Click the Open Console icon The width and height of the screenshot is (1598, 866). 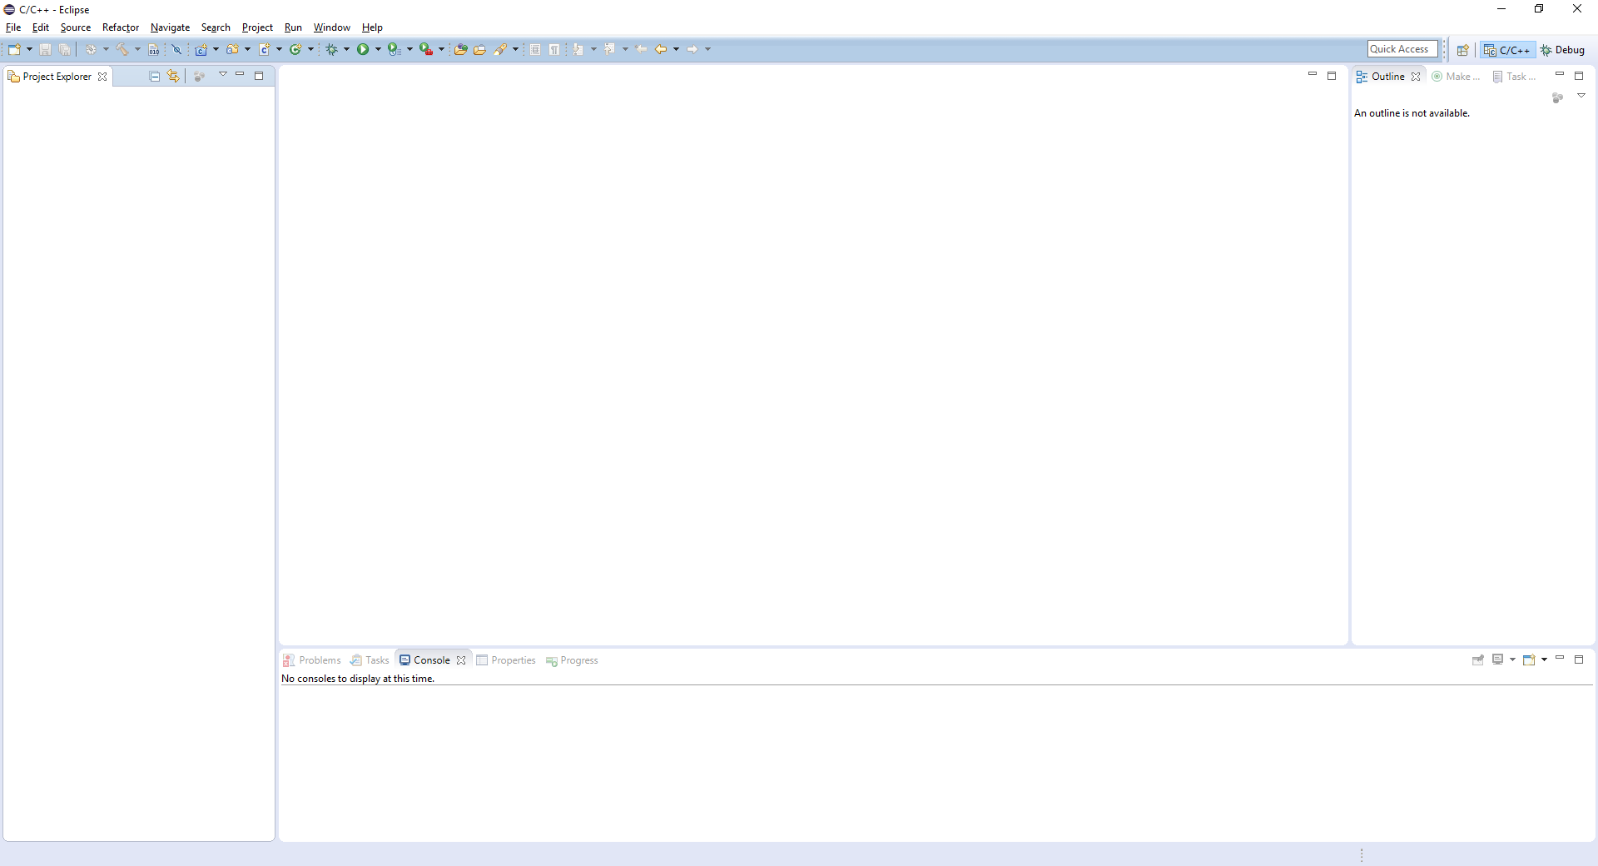tap(1529, 660)
